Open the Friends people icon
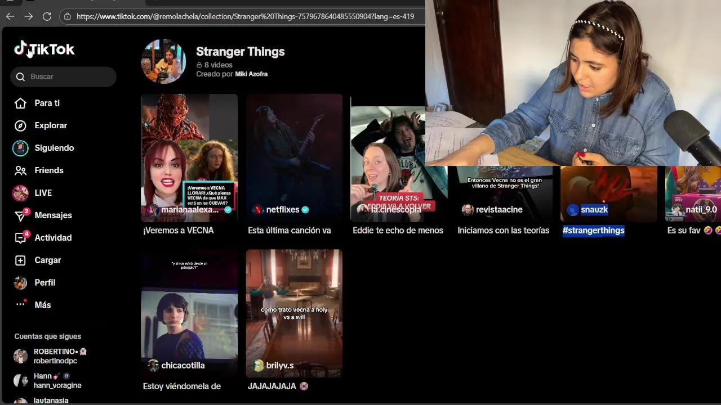This screenshot has height=405, width=721. [20, 170]
